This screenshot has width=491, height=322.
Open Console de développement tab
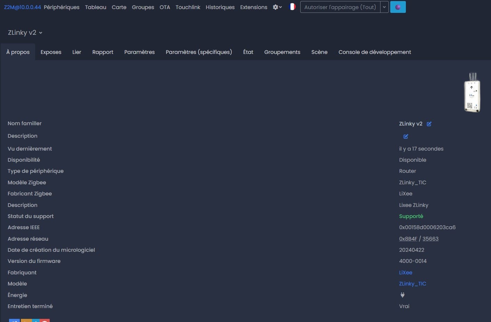(x=375, y=52)
